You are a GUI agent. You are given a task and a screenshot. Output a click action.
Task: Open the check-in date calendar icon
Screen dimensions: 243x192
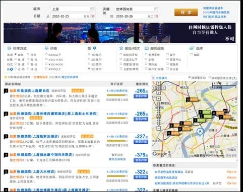tap(92, 16)
